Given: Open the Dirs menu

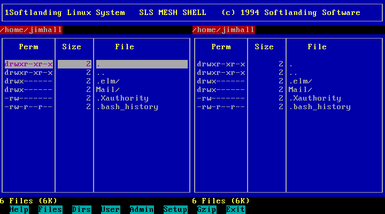Looking at the screenshot, I should tap(81, 209).
